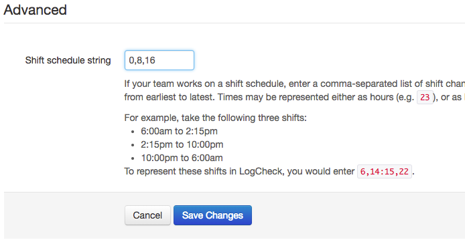Save Changes to the shift schedule
Image resolution: width=465 pixels, height=242 pixels.
coord(212,215)
